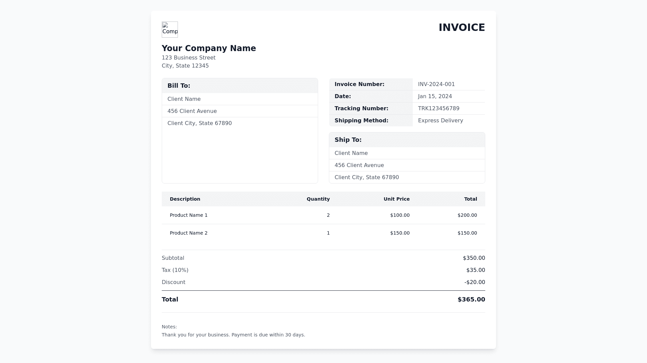Click Your Company Name title
The width and height of the screenshot is (647, 363).
point(209,48)
